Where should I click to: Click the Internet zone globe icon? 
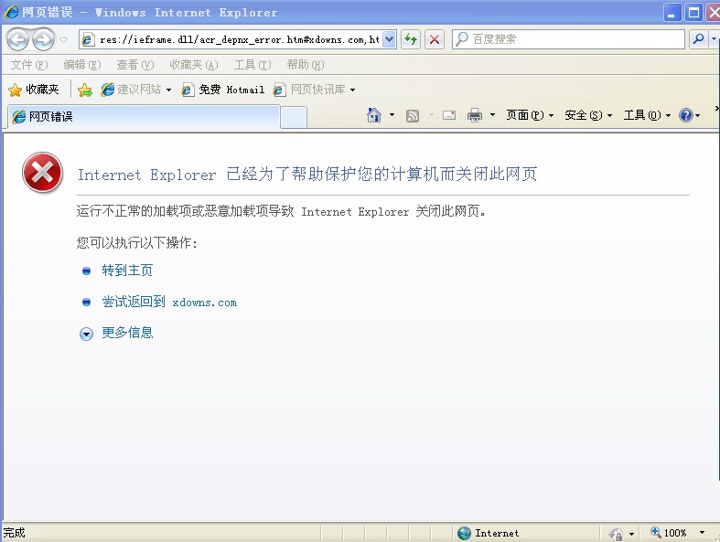464,533
